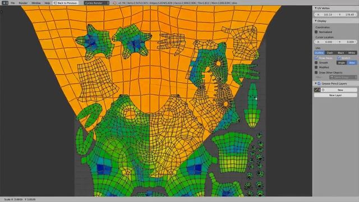Viewport: 359px width, 202px height.
Task: Enable the Smooth checkbox
Action: [x=316, y=62]
